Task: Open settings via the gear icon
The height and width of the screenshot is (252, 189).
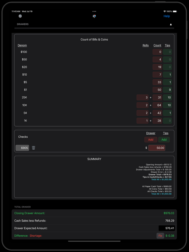Action: (x=20, y=16)
